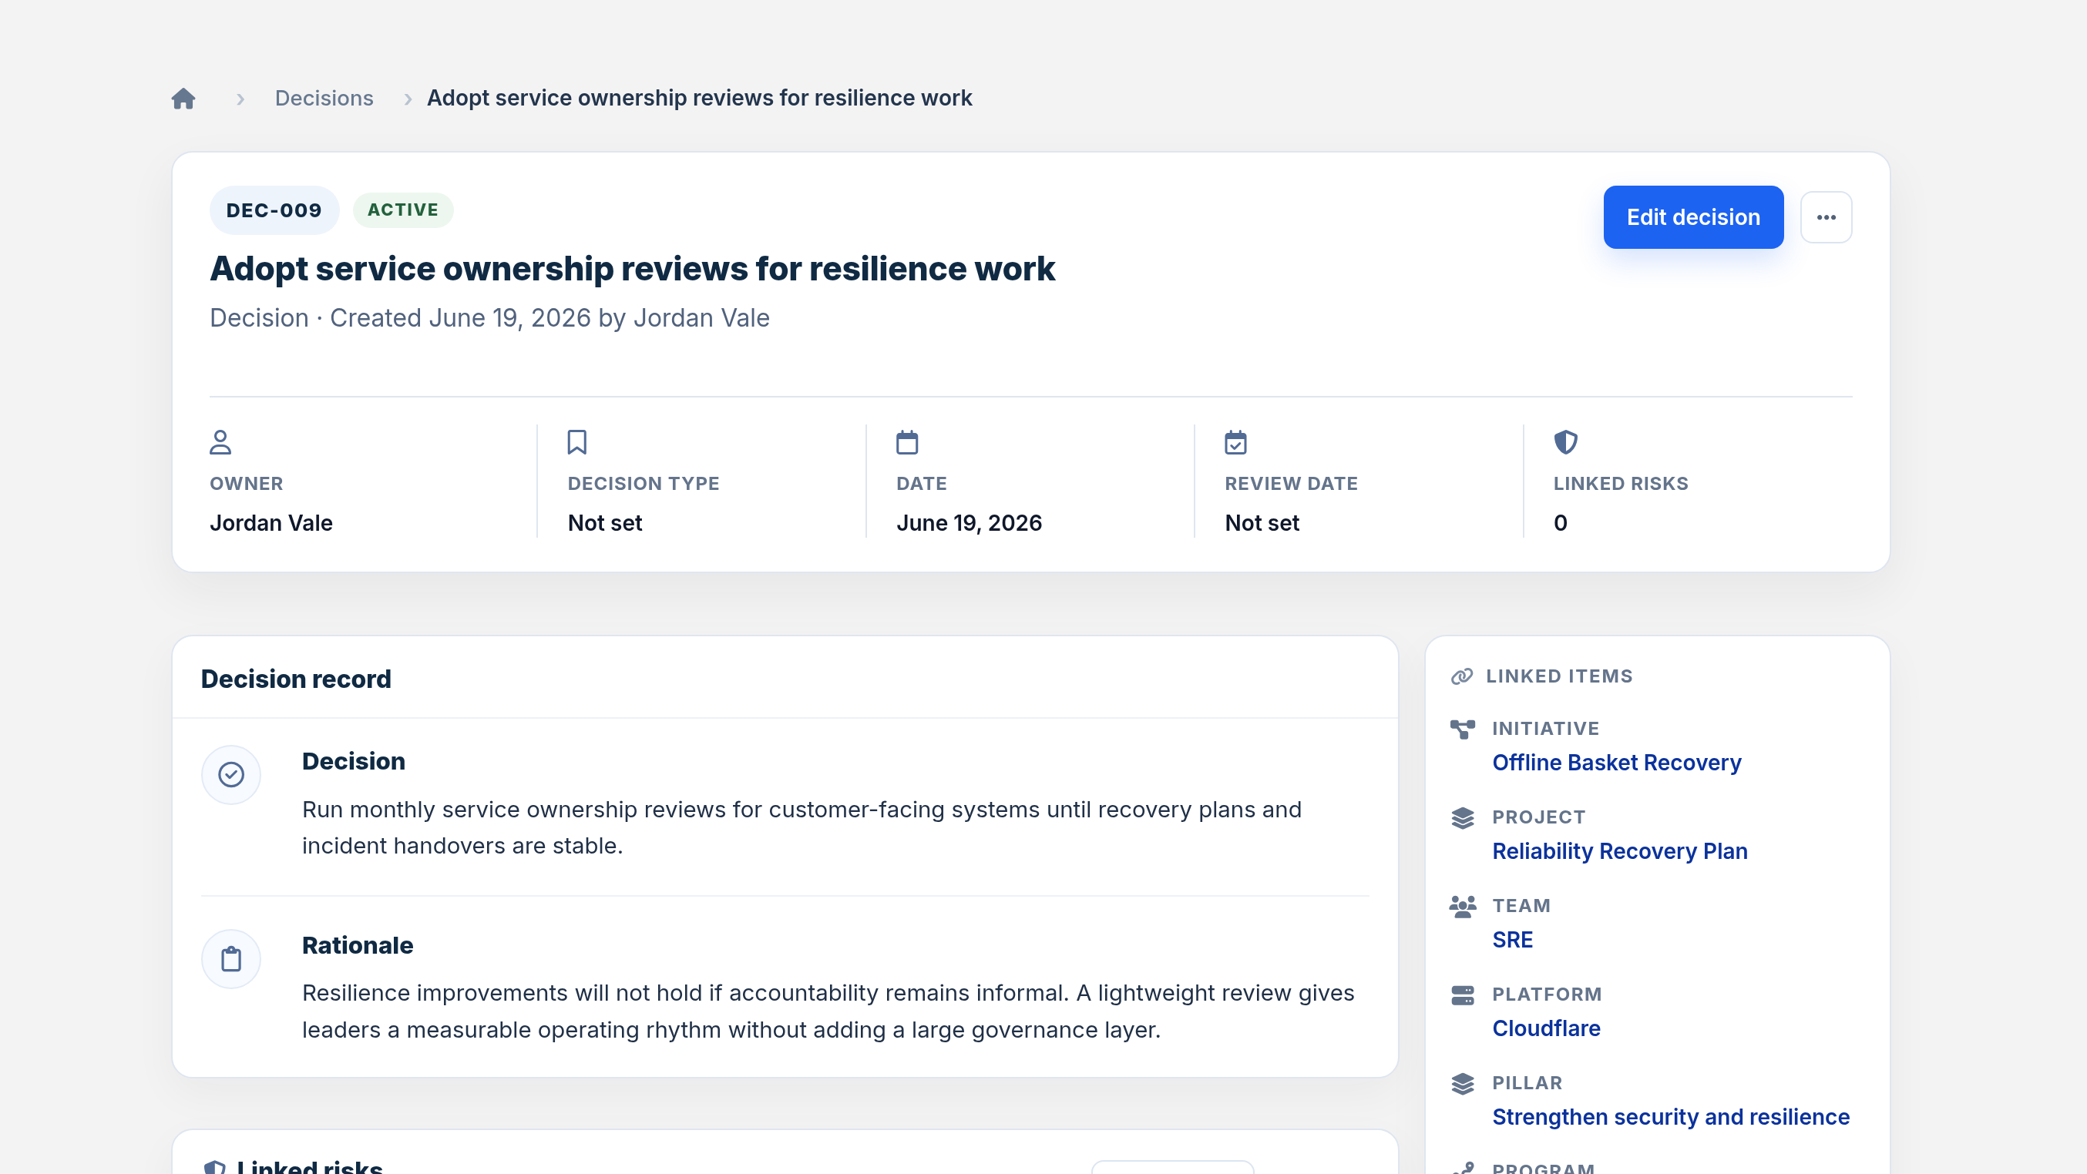
Task: Click the Owner person icon
Action: tap(220, 442)
